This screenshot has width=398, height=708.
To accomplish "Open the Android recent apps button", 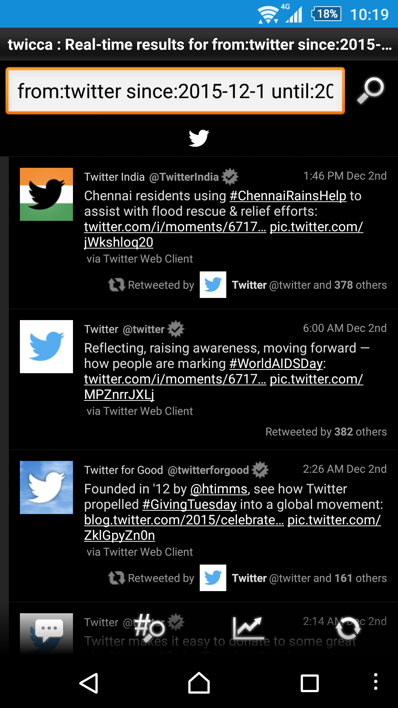I will pos(310,683).
